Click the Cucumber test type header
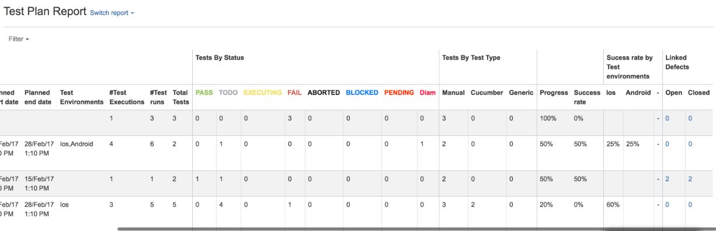Image resolution: width=716 pixels, height=231 pixels. pyautogui.click(x=487, y=93)
